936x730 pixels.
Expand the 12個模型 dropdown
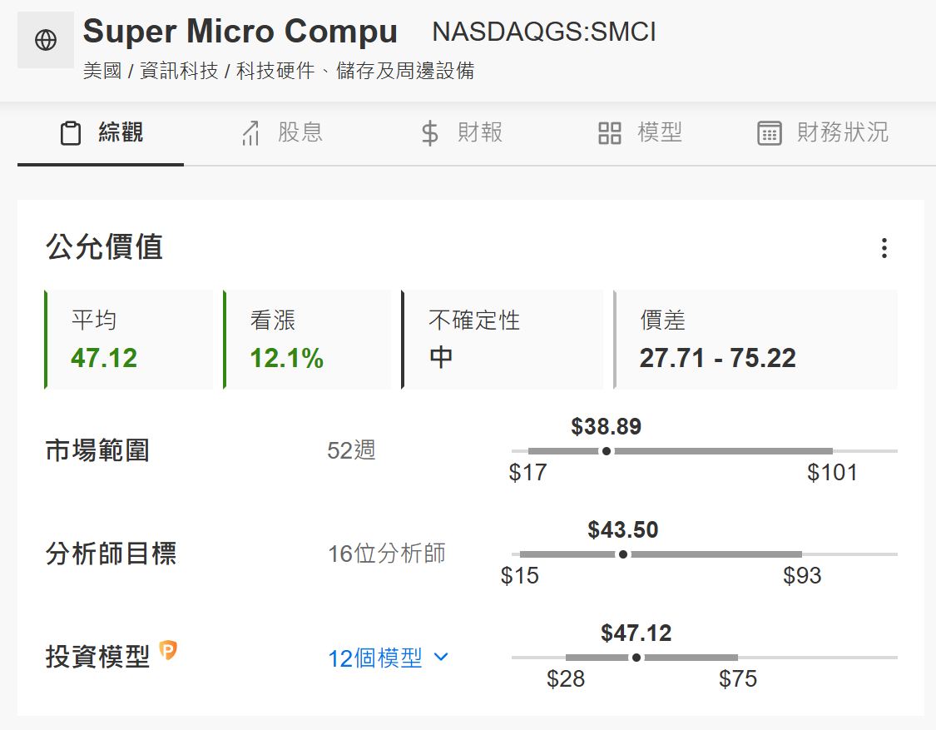pyautogui.click(x=388, y=658)
